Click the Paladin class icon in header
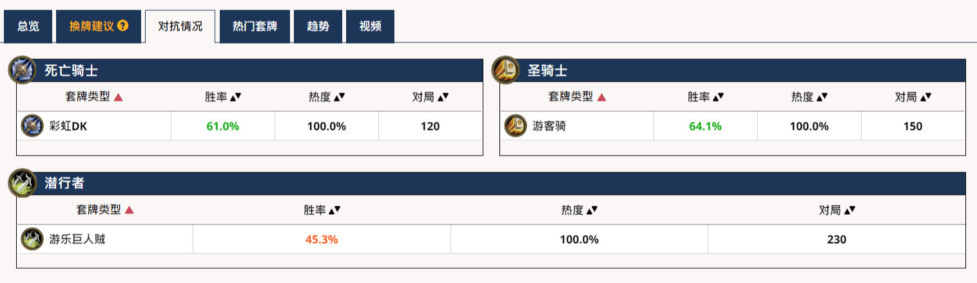The width and height of the screenshot is (977, 283). 505,70
